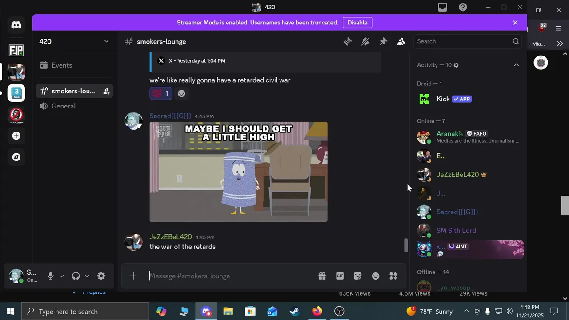
Task: Expand headphone output options arrow
Action: point(87,276)
